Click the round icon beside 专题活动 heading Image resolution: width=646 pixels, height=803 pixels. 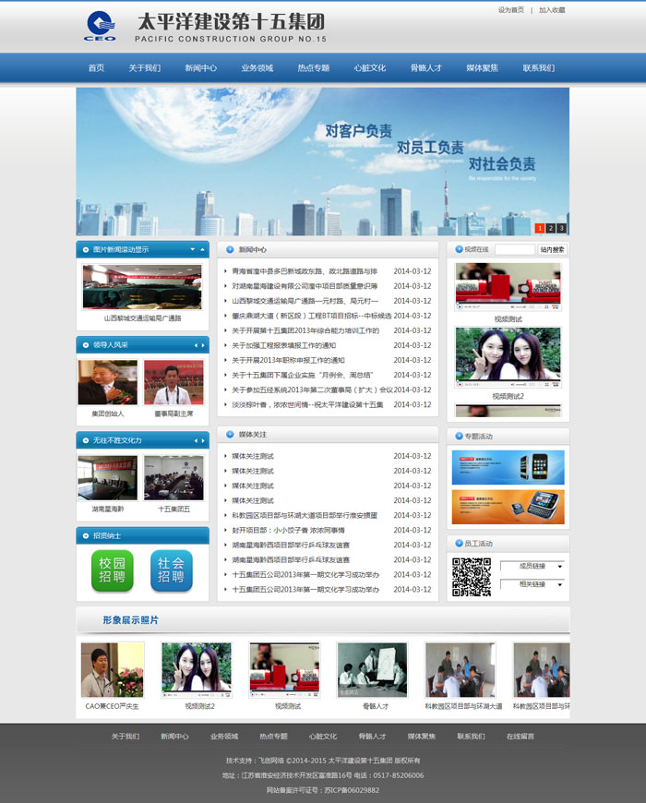point(459,436)
